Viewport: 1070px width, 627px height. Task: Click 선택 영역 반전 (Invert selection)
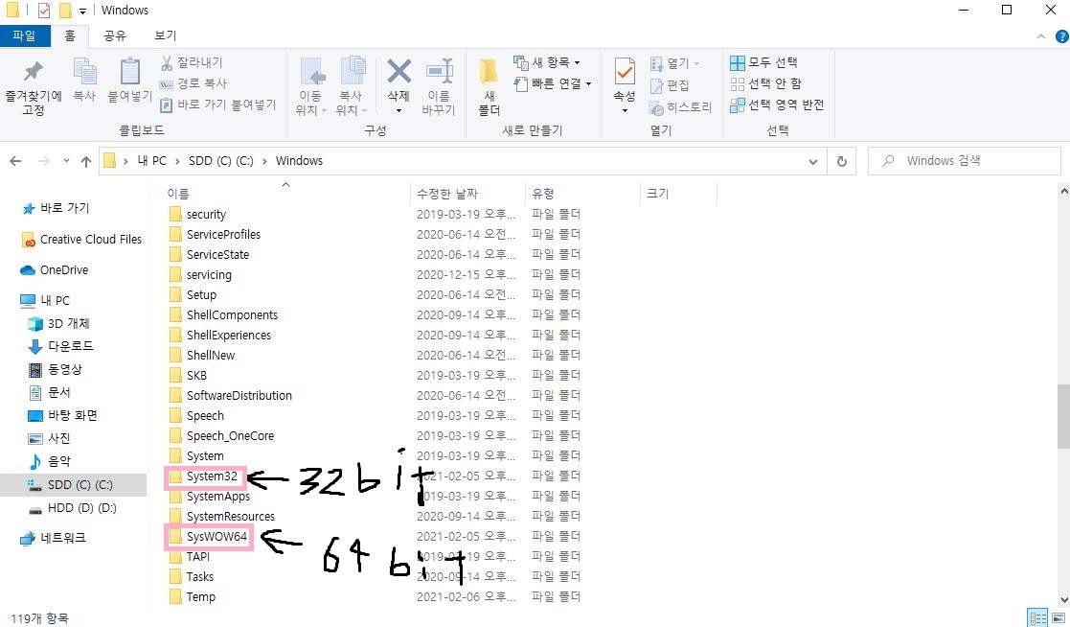pos(777,104)
